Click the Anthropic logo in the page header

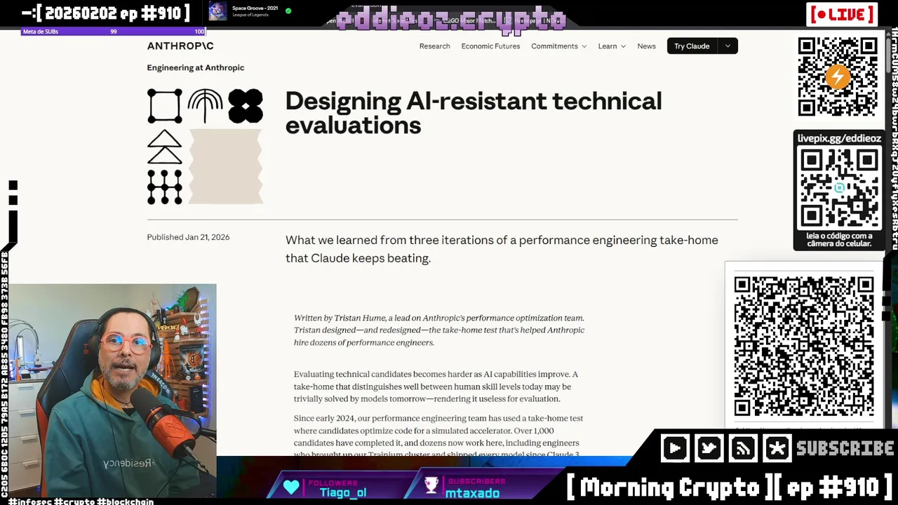[x=180, y=46]
